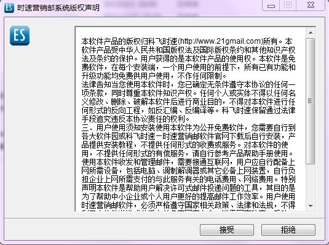
Task: Click the http://www.21gmail.com URL text
Action: pyautogui.click(x=221, y=41)
